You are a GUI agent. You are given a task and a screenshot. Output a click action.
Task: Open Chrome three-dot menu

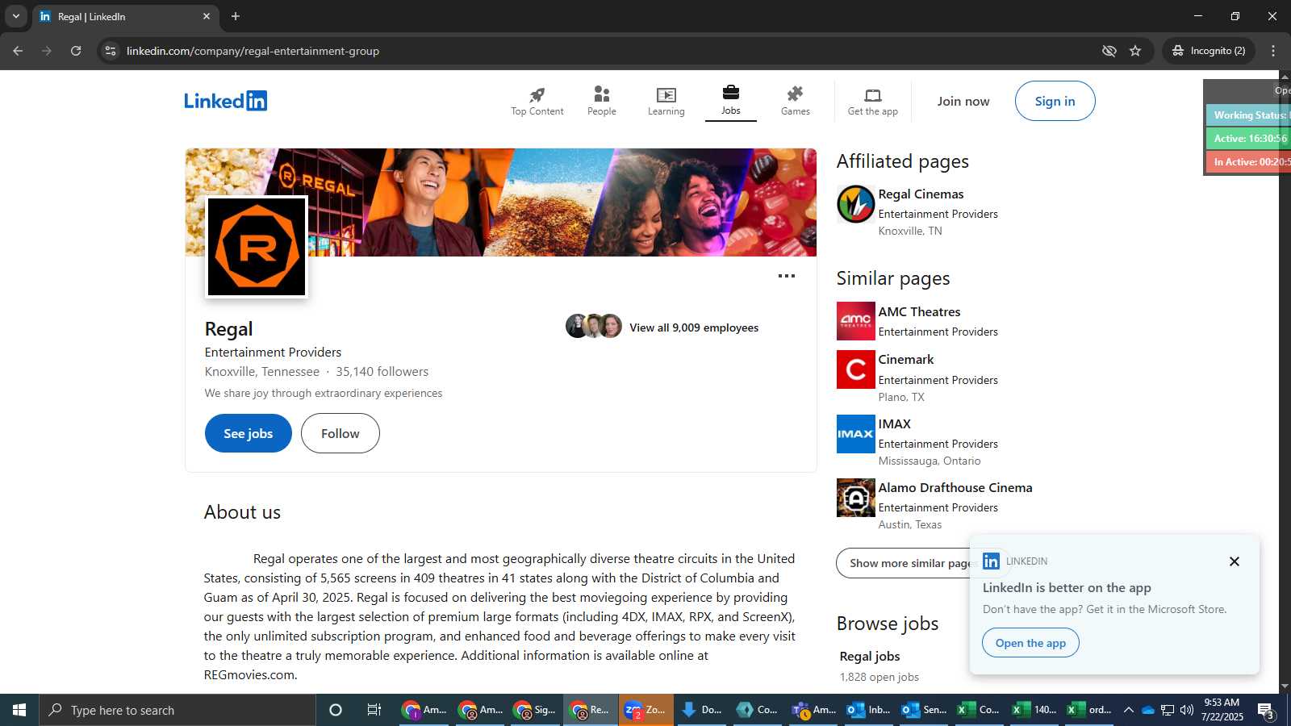(x=1273, y=51)
